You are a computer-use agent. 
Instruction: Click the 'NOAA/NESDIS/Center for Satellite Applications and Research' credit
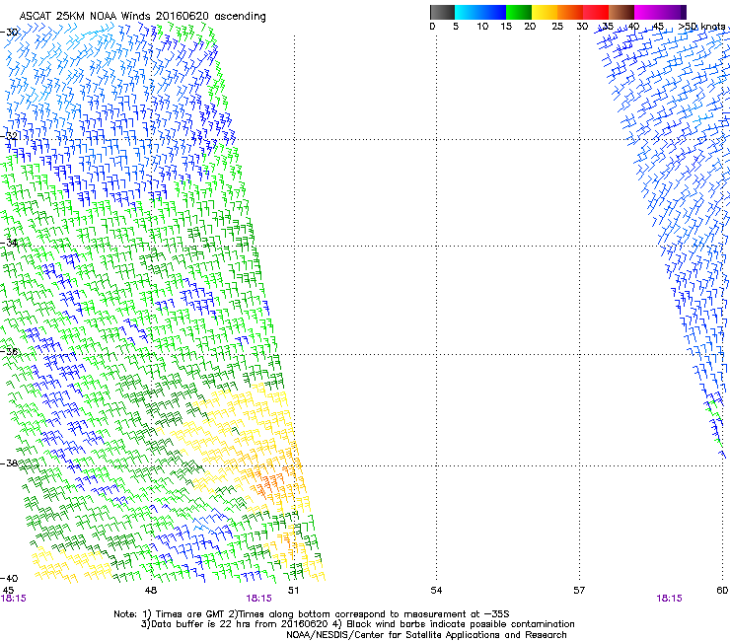click(426, 635)
